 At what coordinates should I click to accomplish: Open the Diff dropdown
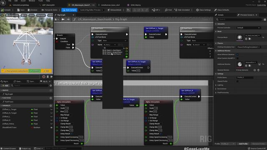156,10
